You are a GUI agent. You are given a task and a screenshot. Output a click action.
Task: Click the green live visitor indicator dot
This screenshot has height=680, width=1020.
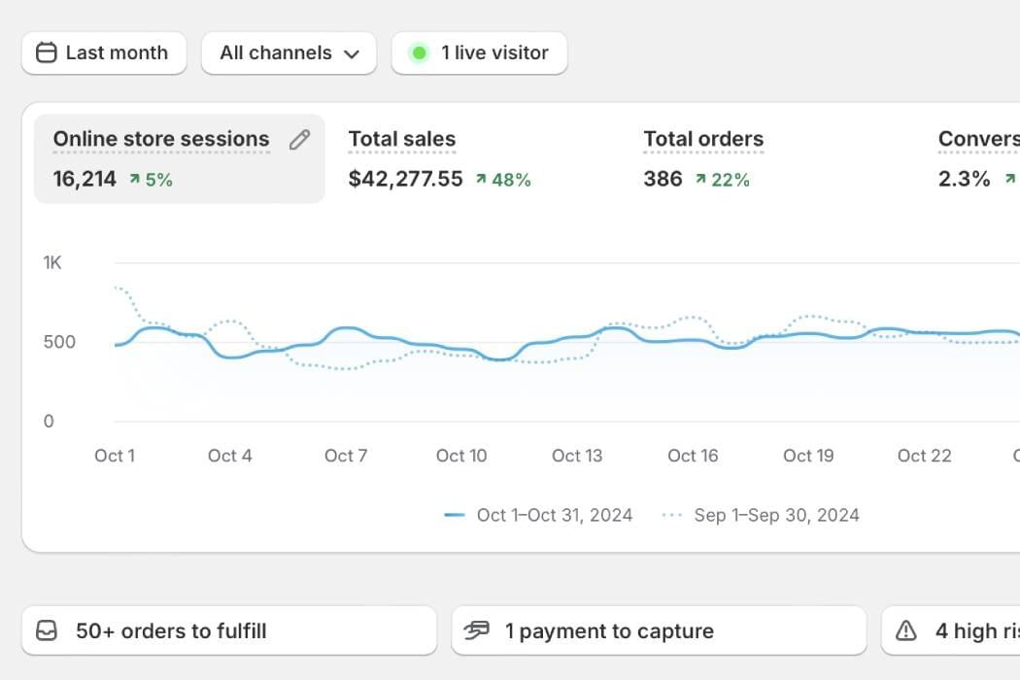click(419, 53)
